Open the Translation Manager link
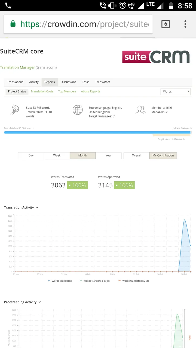The height and width of the screenshot is (348, 196). click(x=17, y=67)
